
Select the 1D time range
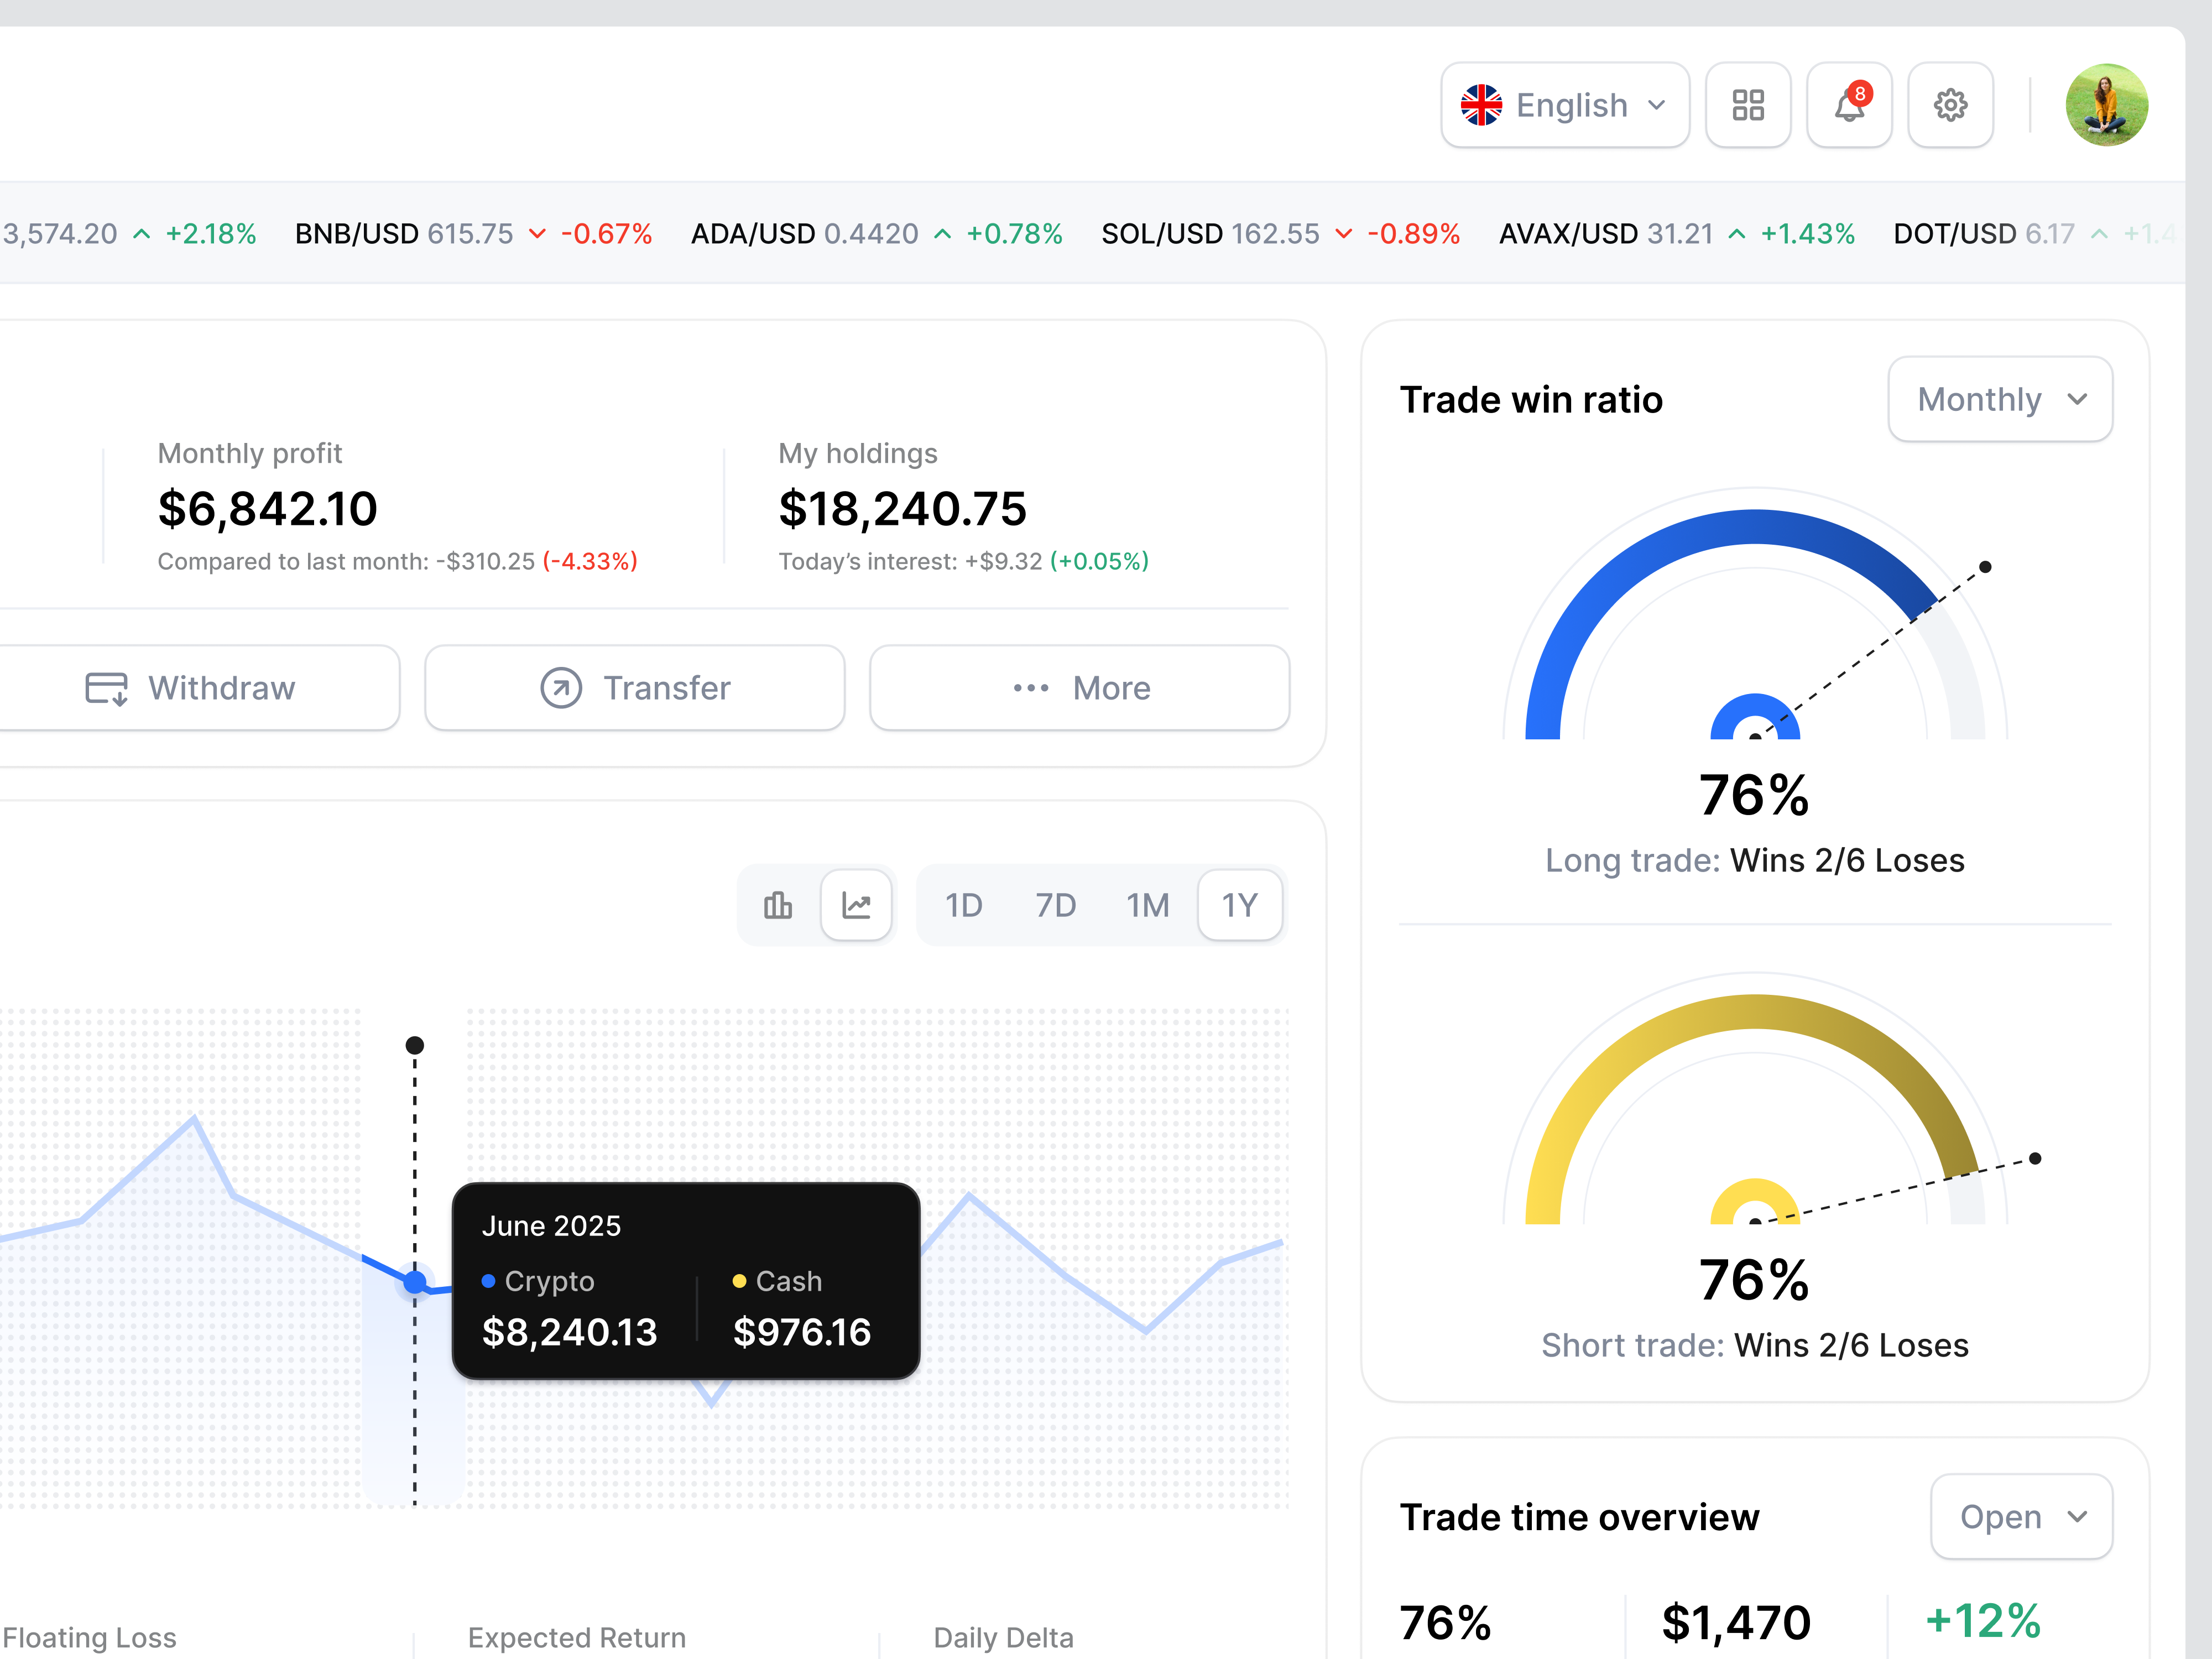coord(964,905)
